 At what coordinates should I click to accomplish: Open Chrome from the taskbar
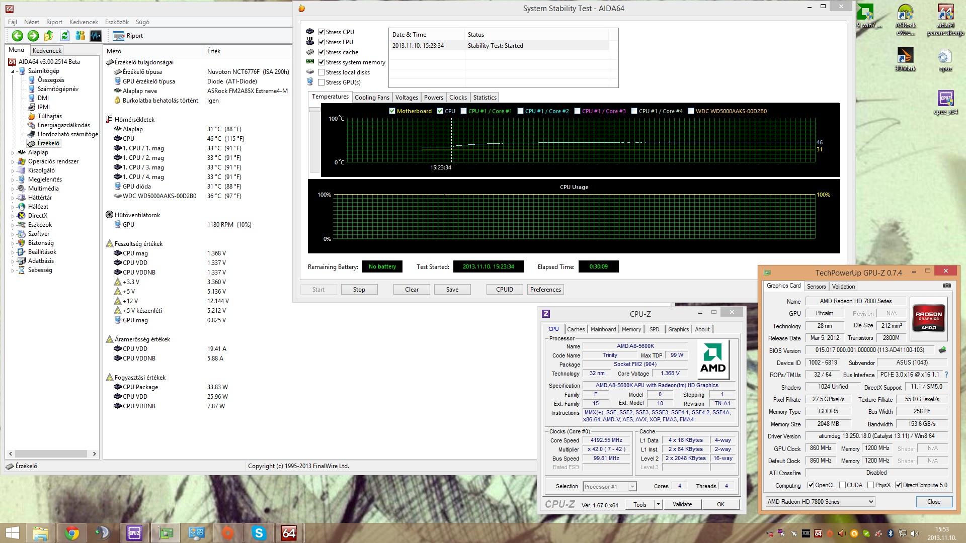(71, 533)
